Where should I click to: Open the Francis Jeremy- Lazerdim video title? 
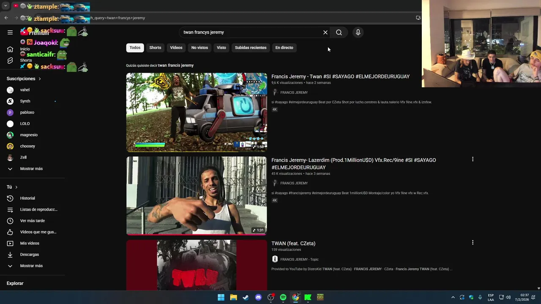pos(353,163)
